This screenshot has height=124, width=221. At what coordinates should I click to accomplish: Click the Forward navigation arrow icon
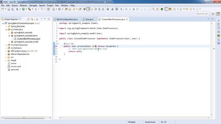pyautogui.click(x=197, y=9)
